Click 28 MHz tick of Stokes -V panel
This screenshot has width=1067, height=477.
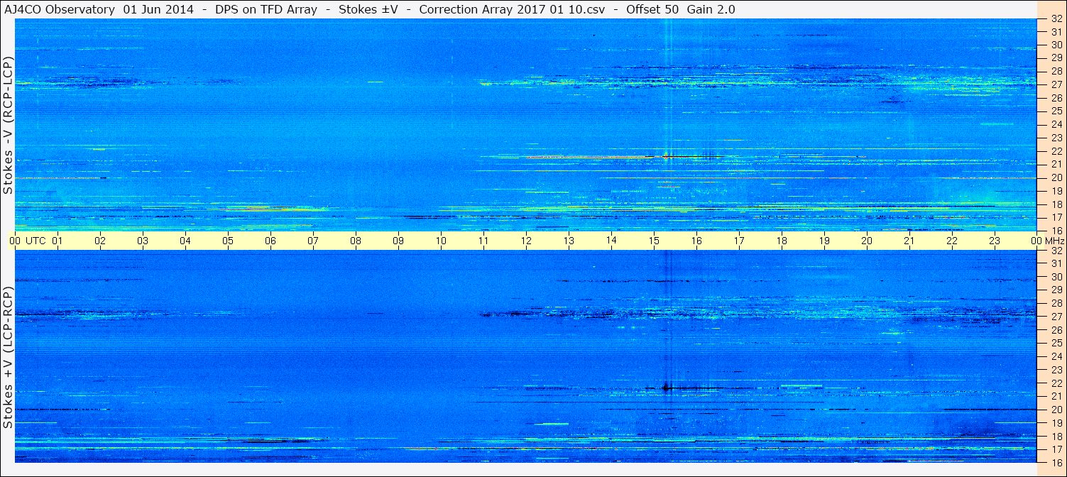click(1056, 71)
